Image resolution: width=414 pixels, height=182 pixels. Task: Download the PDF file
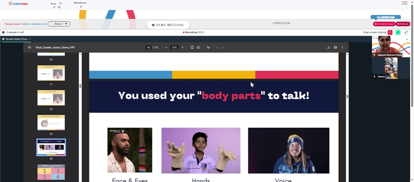[x=328, y=47]
